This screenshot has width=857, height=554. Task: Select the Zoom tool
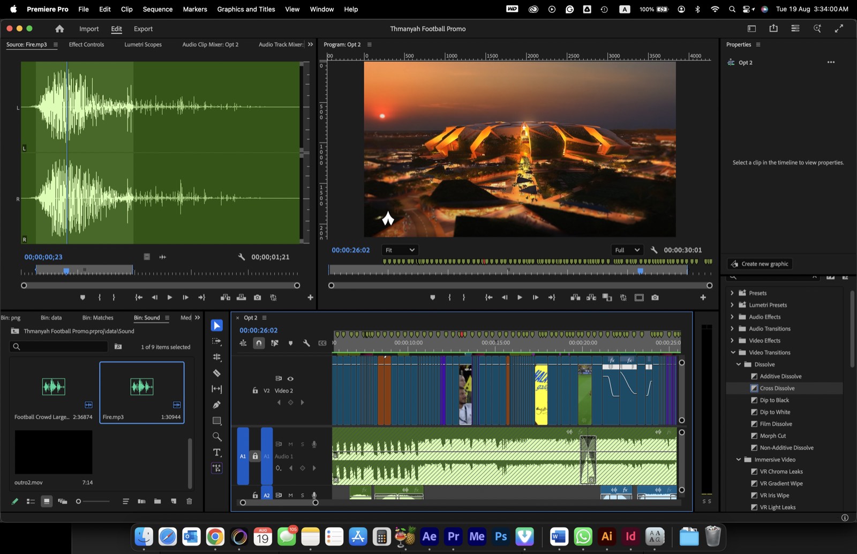[216, 436]
